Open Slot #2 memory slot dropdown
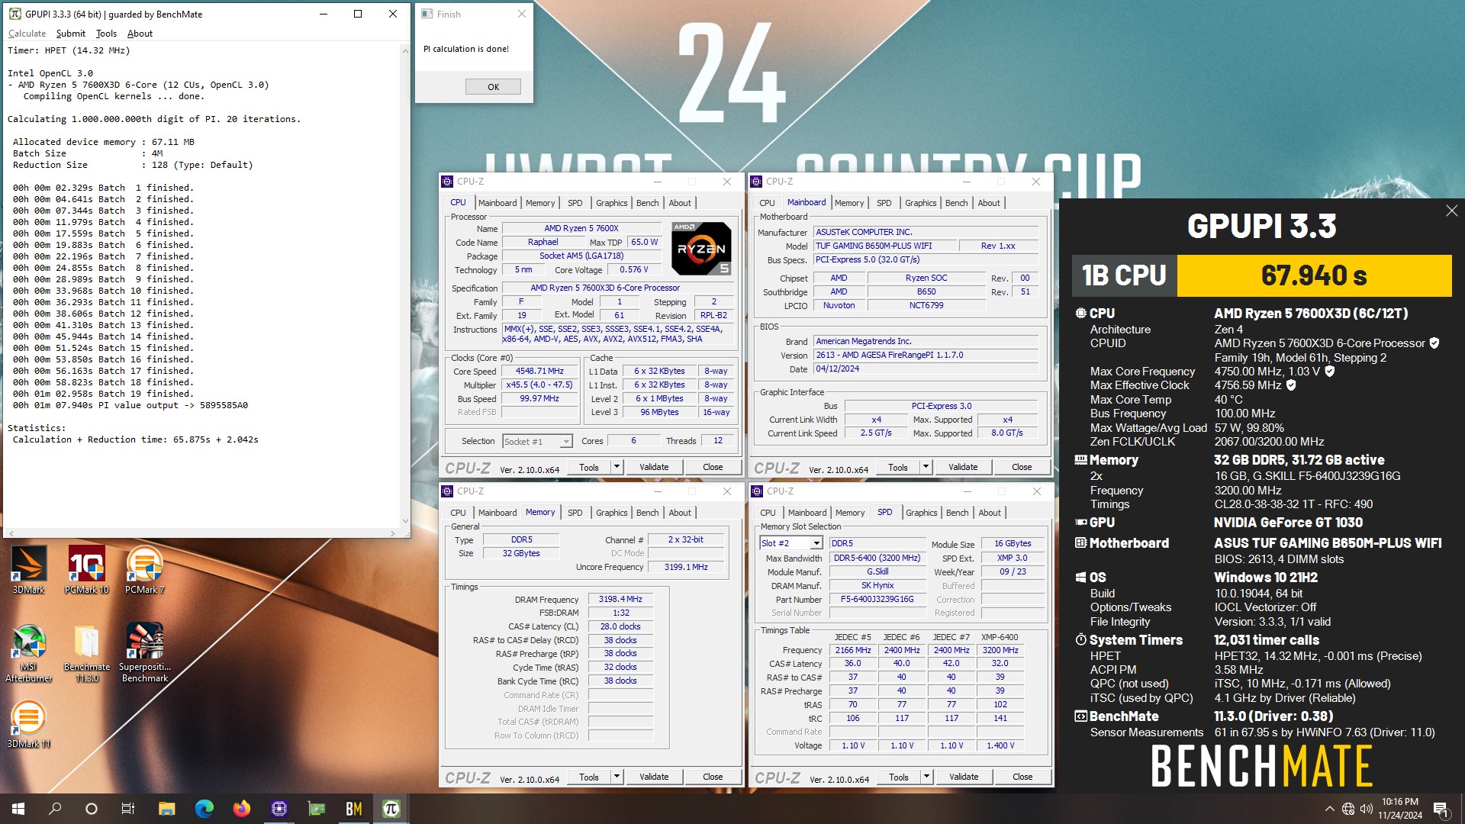Screen dimensions: 1465x824 click(x=816, y=543)
